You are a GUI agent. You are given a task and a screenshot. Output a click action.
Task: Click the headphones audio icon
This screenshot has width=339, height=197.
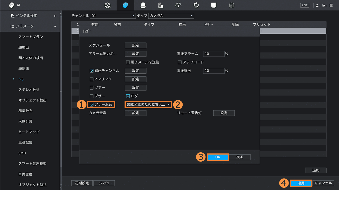tap(232, 5)
